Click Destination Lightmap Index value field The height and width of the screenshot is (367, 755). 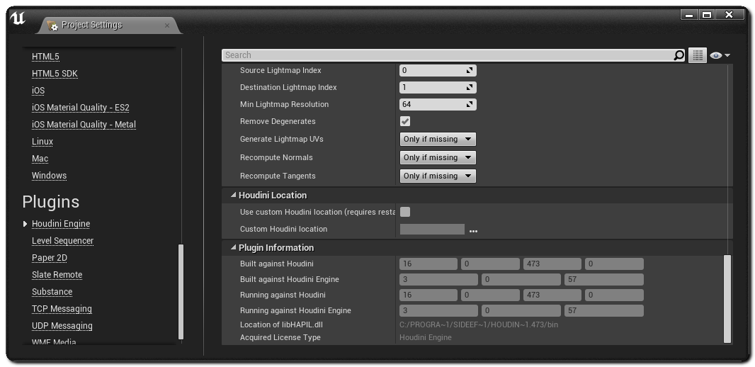(x=438, y=88)
